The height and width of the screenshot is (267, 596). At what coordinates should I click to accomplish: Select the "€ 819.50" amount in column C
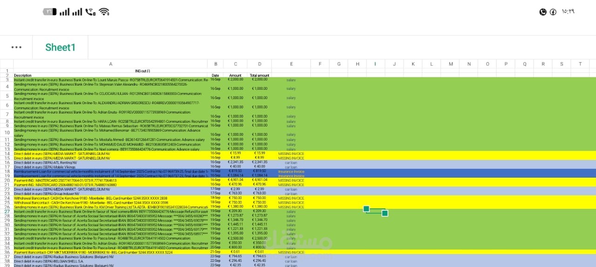click(235, 171)
